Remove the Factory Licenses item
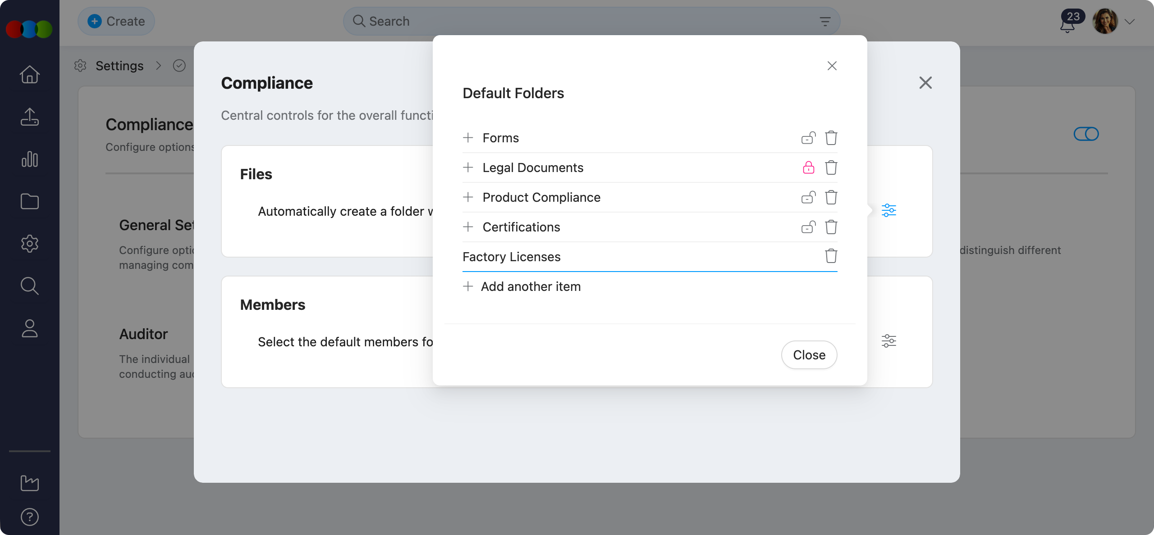 [831, 256]
